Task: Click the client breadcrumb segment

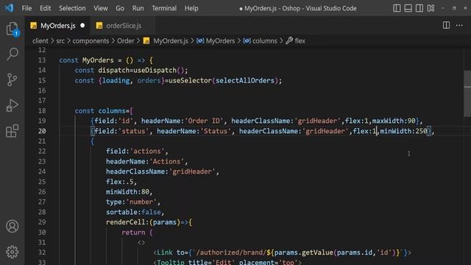Action: click(x=40, y=41)
